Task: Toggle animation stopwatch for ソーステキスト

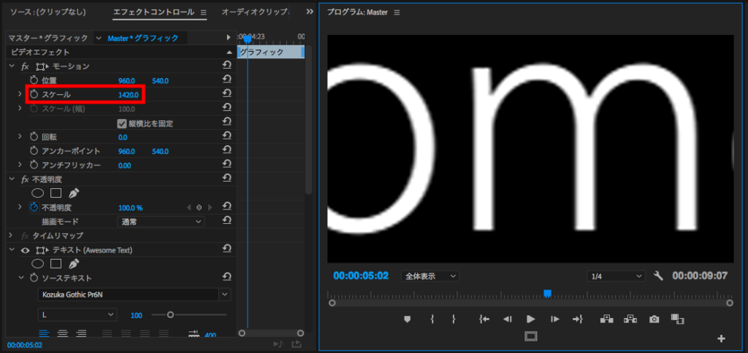Action: coord(34,278)
